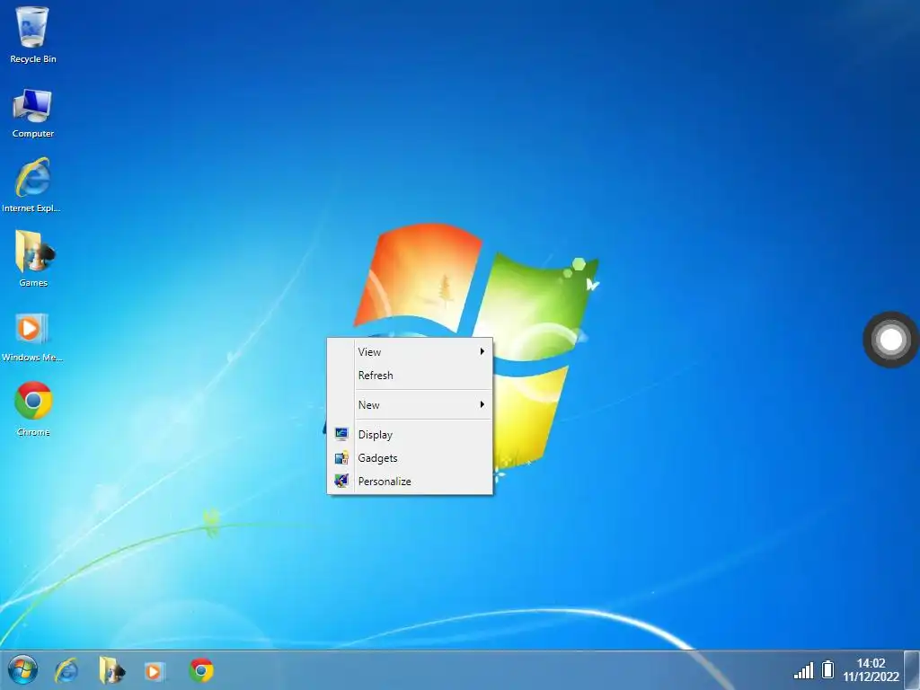Select the Games folder desktop icon
This screenshot has height=690, width=920.
[x=33, y=260]
